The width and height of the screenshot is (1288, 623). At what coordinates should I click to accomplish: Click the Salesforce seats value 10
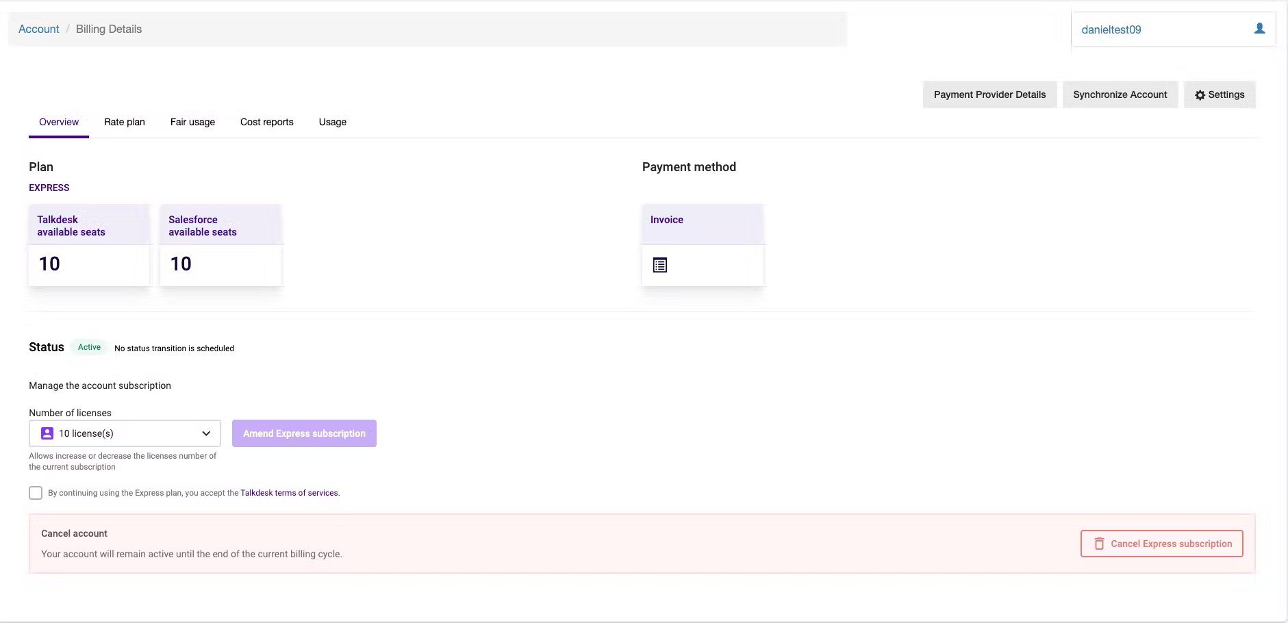pos(181,264)
